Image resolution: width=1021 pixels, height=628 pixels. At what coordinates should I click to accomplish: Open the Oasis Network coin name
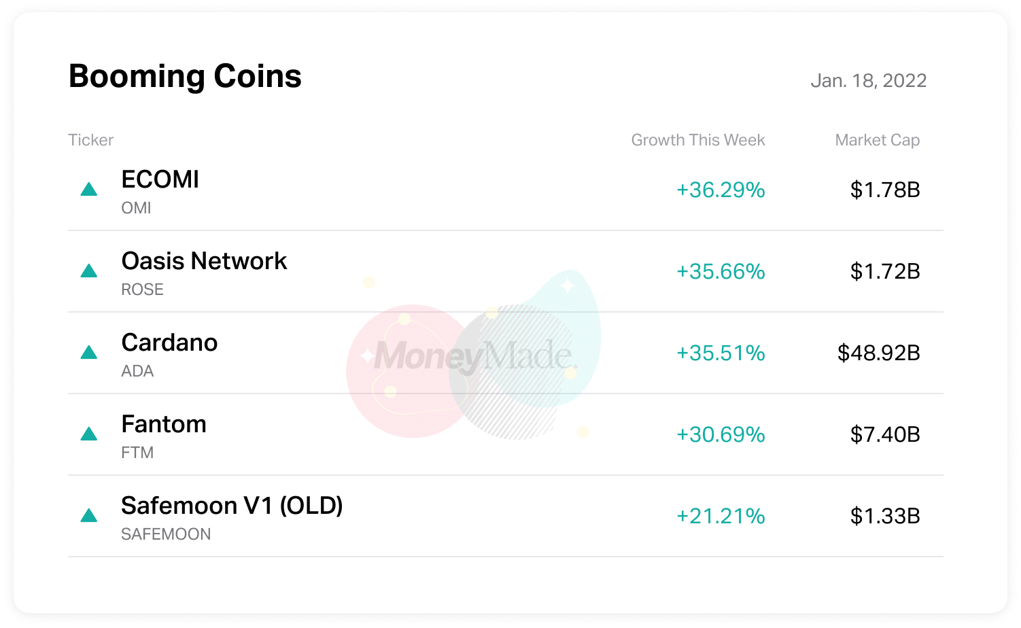click(204, 261)
